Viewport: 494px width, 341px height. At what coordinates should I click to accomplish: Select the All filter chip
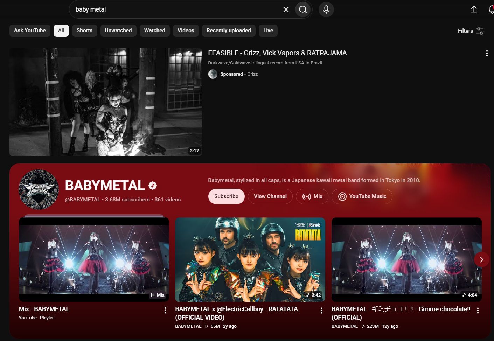[x=61, y=30]
